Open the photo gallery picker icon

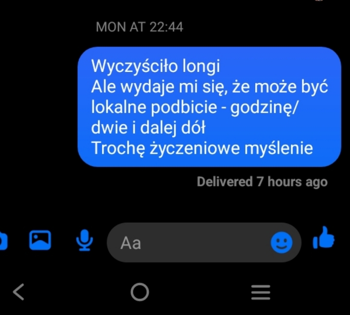[40, 240]
